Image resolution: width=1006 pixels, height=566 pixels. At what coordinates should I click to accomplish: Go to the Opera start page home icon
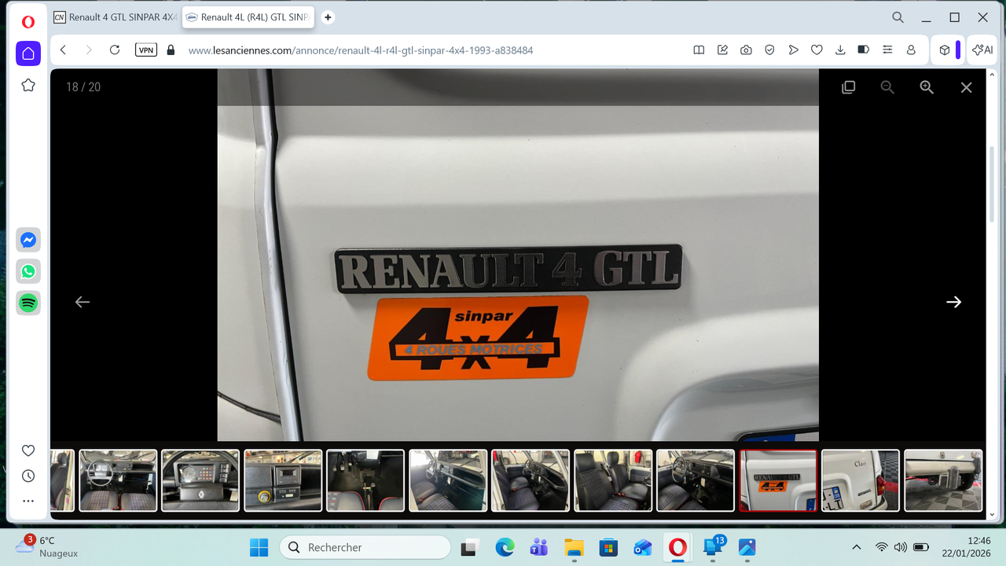(x=28, y=53)
